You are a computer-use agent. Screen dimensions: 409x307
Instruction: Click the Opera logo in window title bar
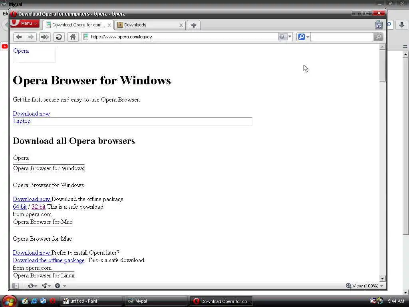click(x=14, y=14)
